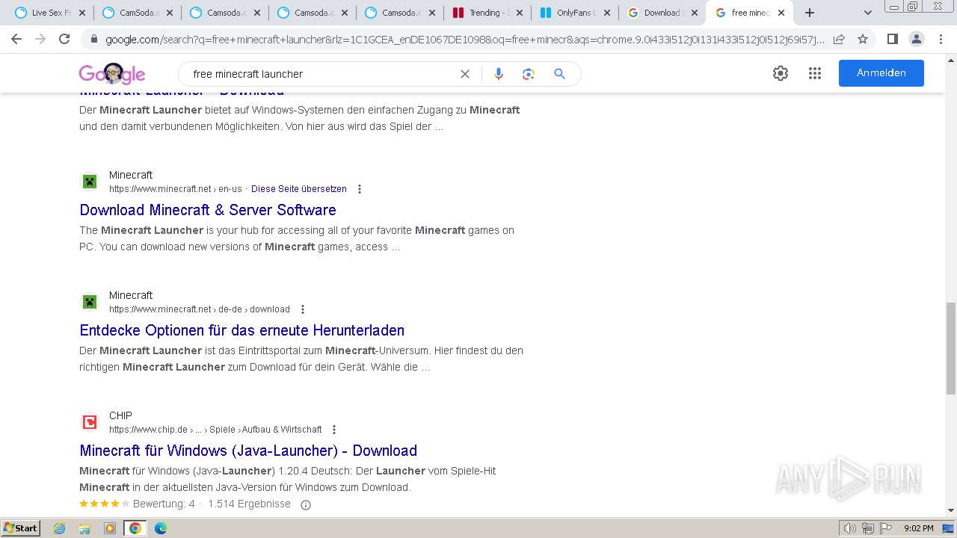Click the Anmelden sign-in button
The image size is (957, 538).
pyautogui.click(x=881, y=73)
